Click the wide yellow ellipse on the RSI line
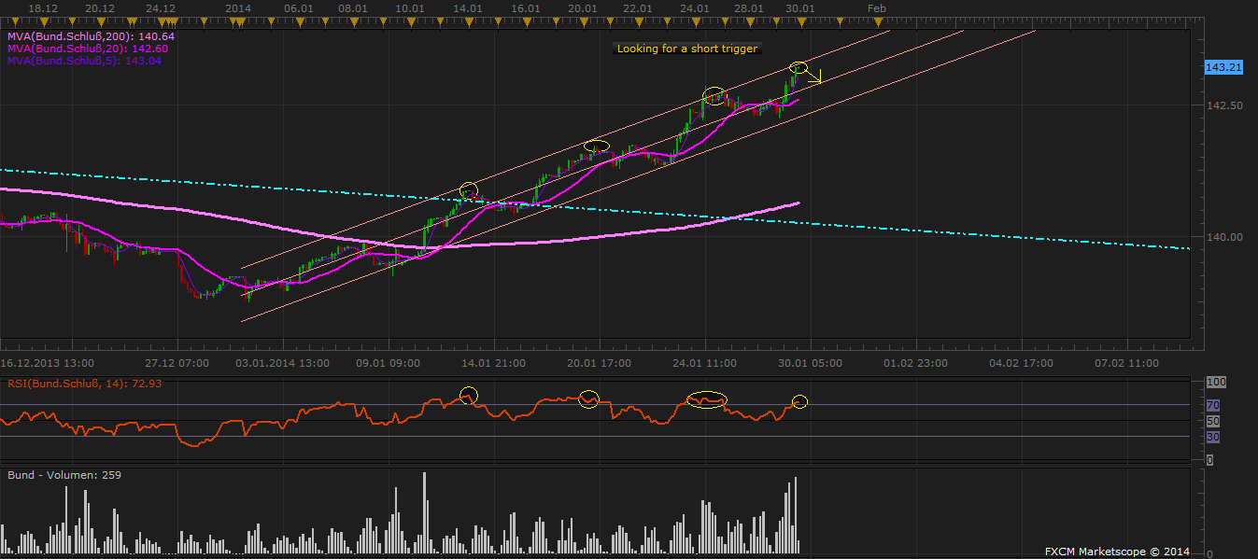 pos(706,399)
